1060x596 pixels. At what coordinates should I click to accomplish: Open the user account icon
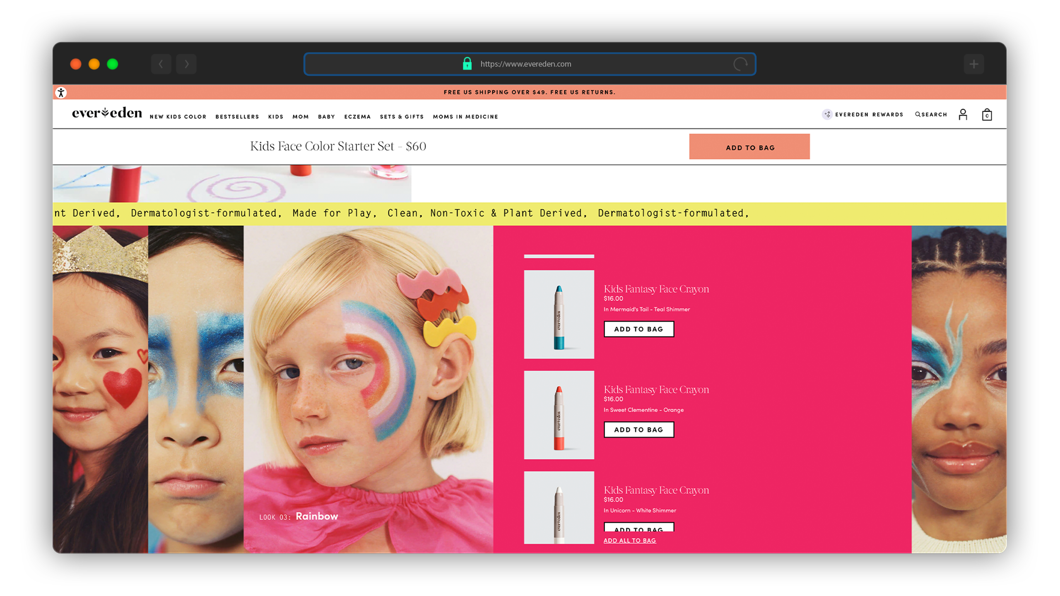[x=963, y=115]
